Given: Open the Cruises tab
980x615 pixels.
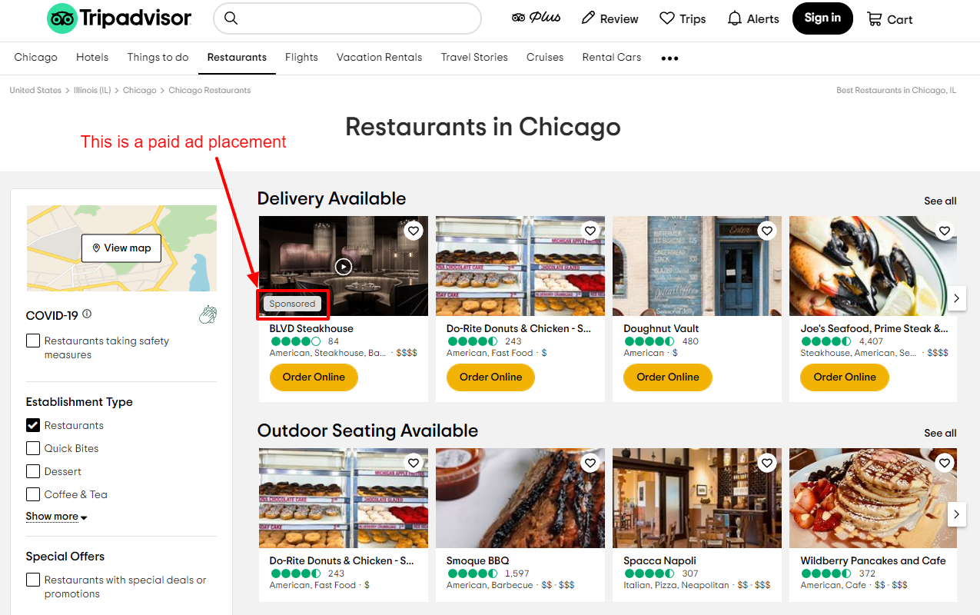Looking at the screenshot, I should coord(545,58).
